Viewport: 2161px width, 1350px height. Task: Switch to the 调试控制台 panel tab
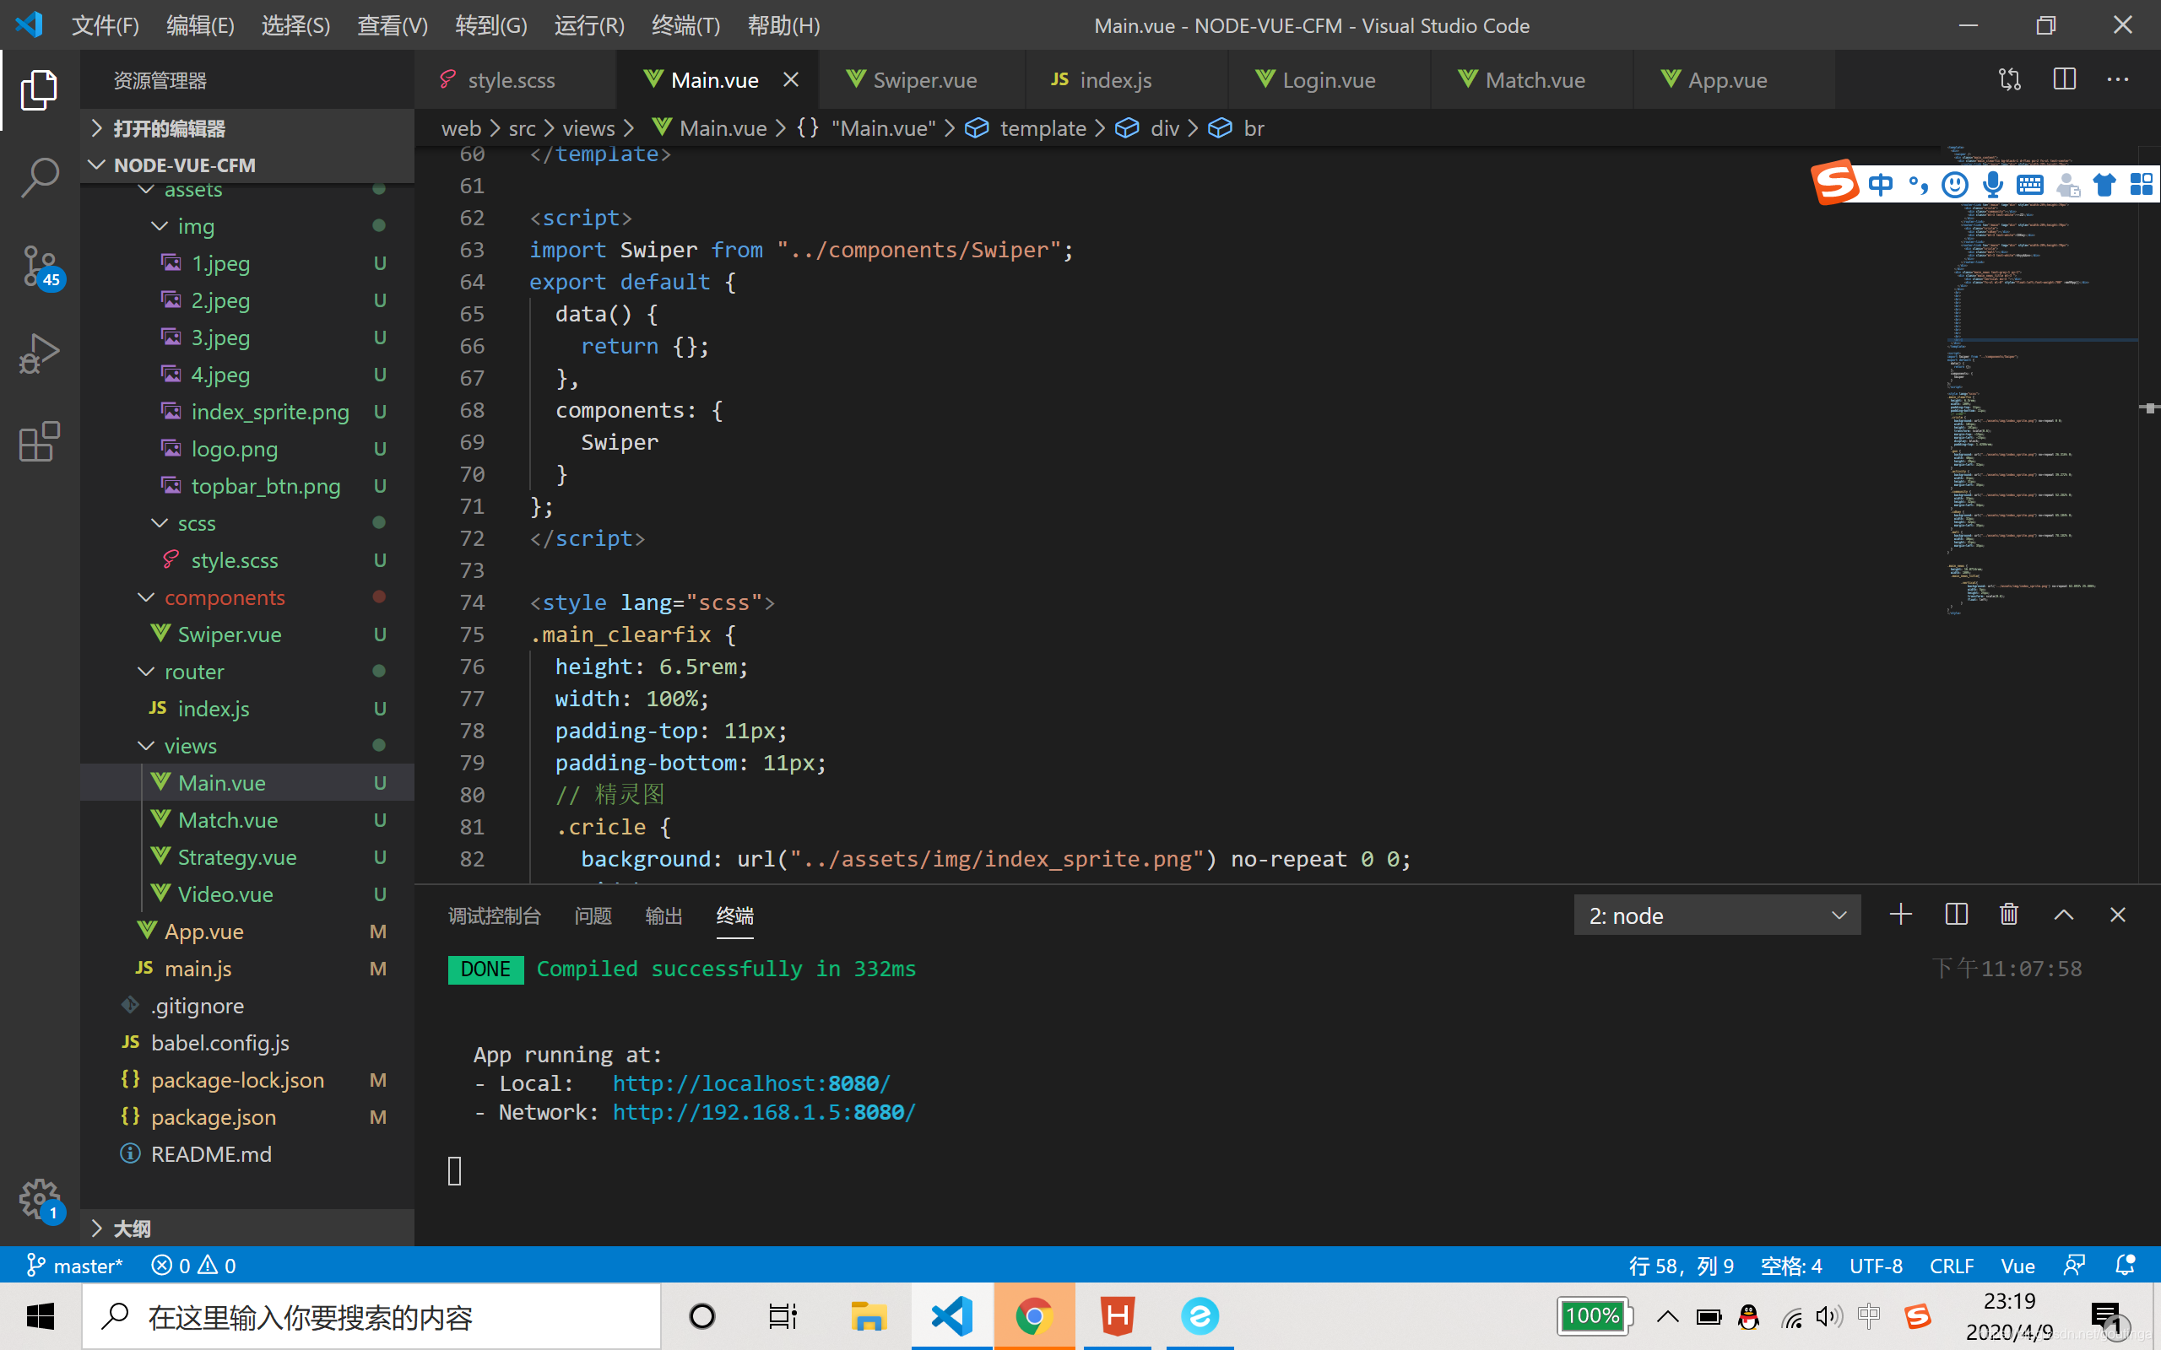(x=494, y=916)
